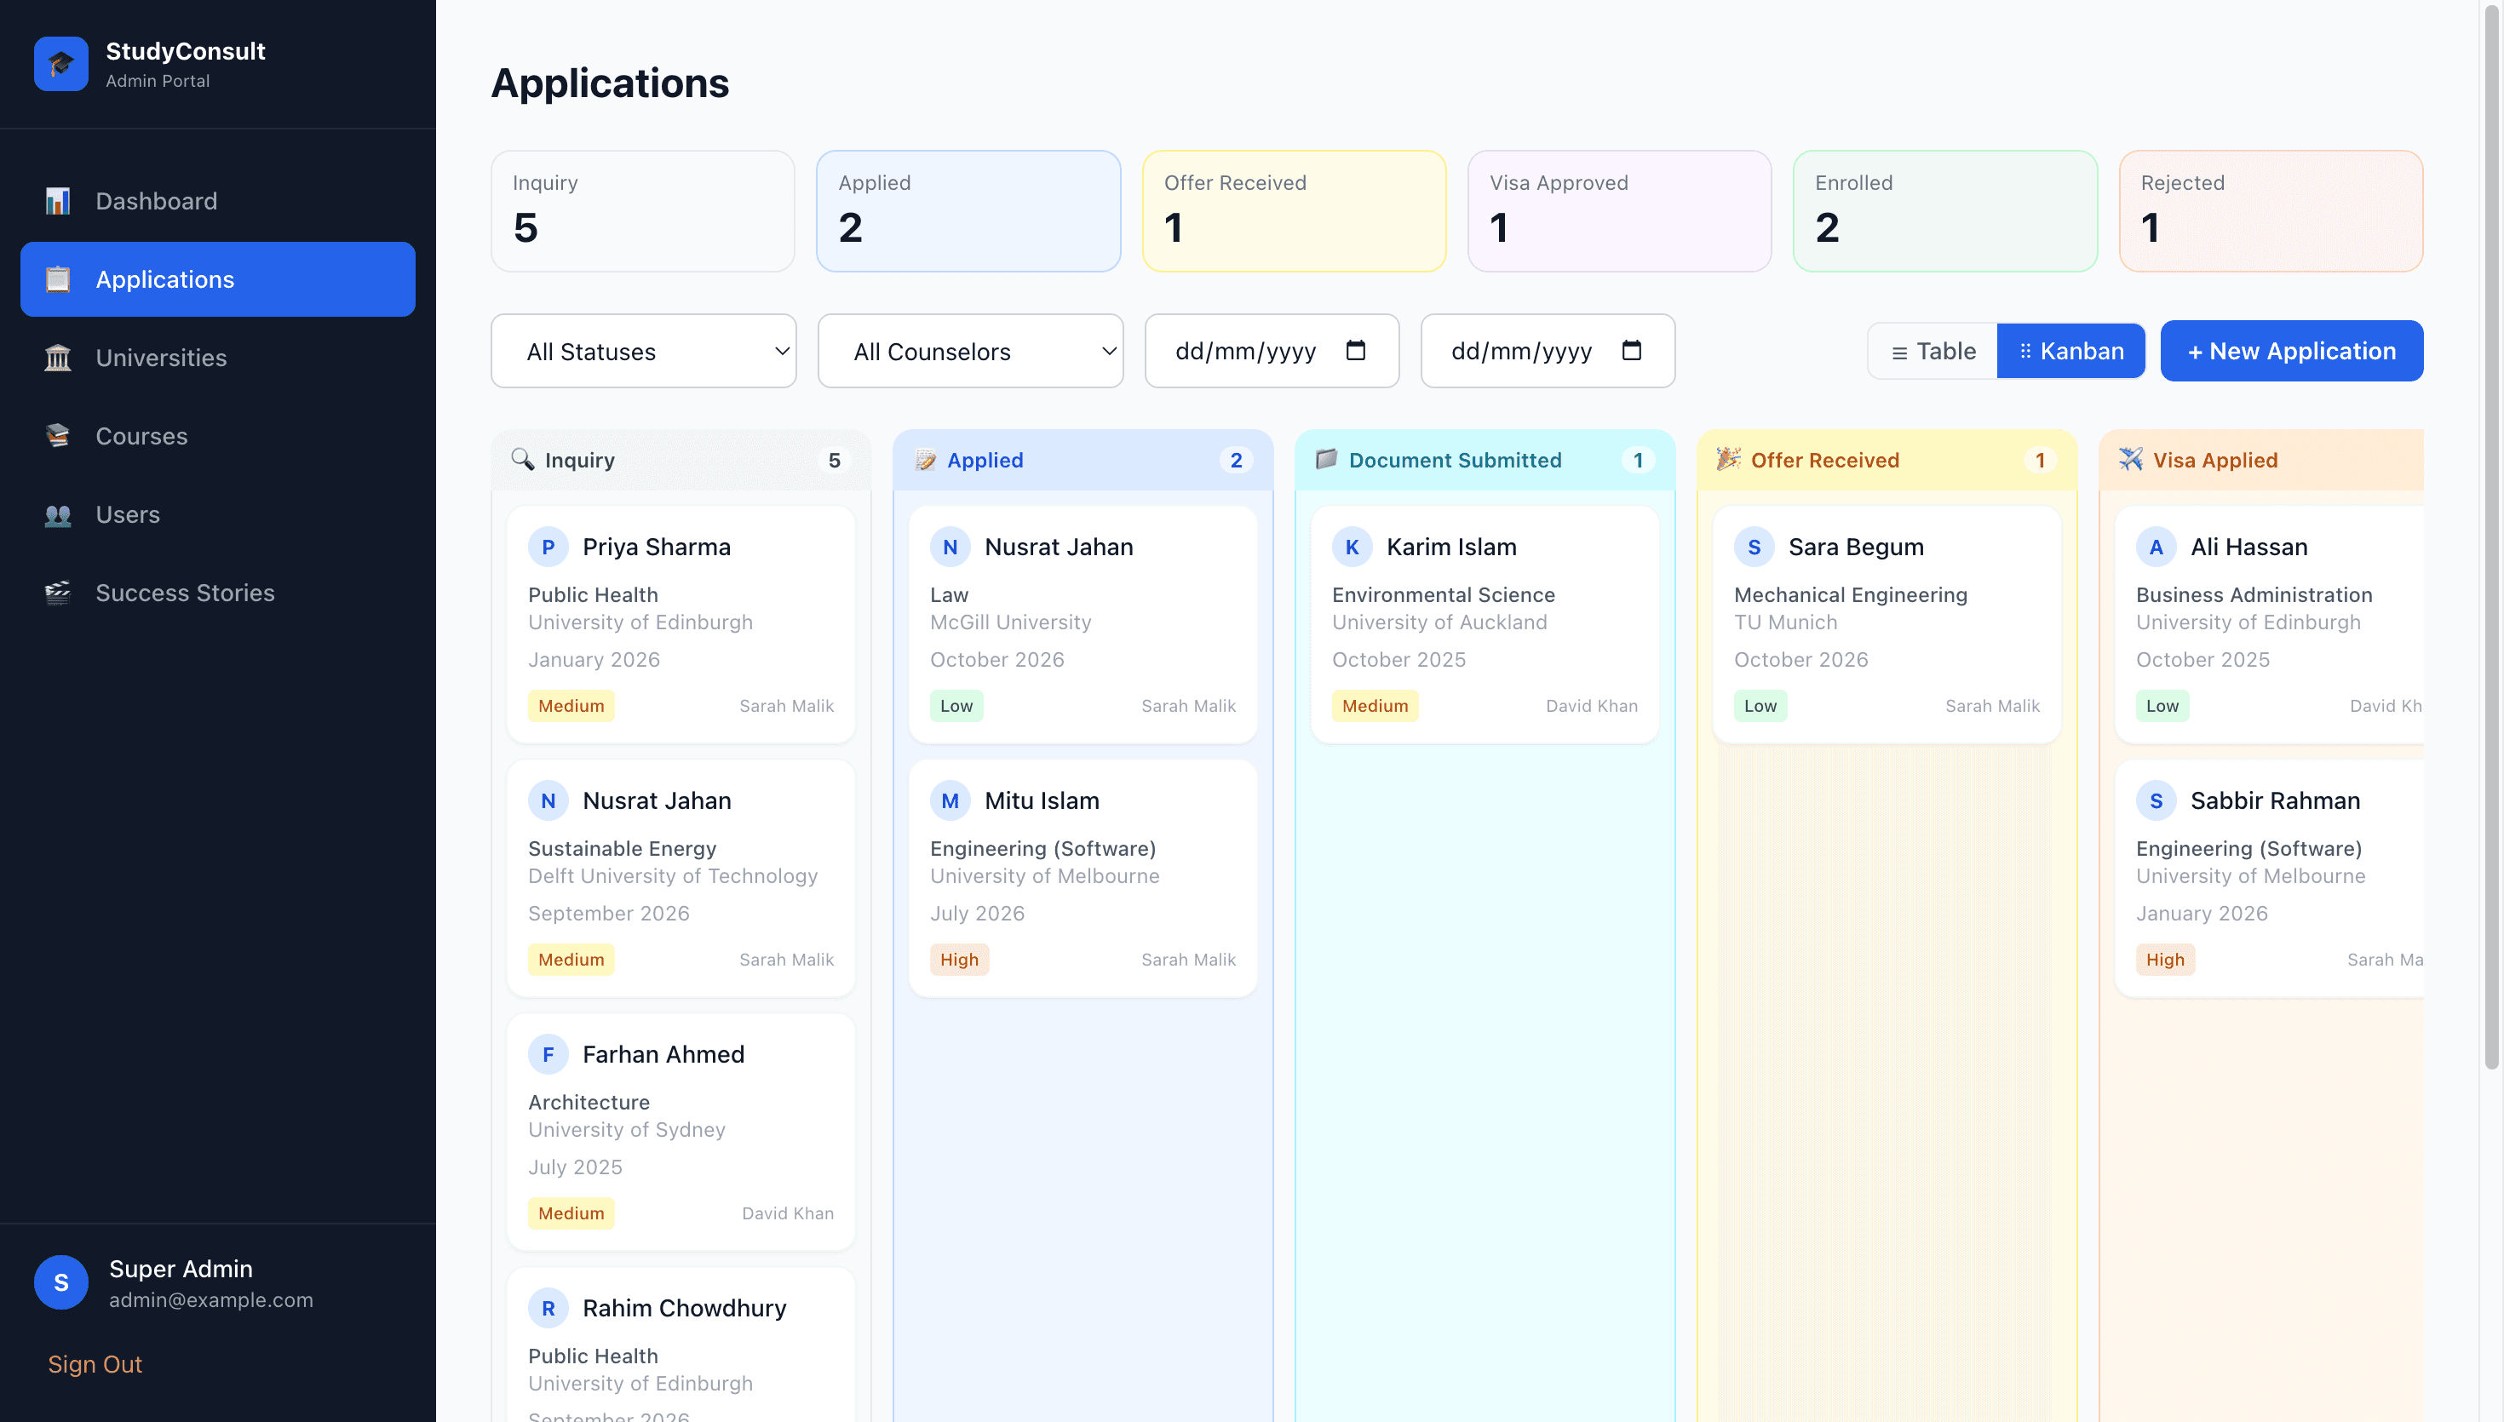Click the Low priority badge on Sara Begum card
Screen dimensions: 2504x1422
coord(1760,706)
